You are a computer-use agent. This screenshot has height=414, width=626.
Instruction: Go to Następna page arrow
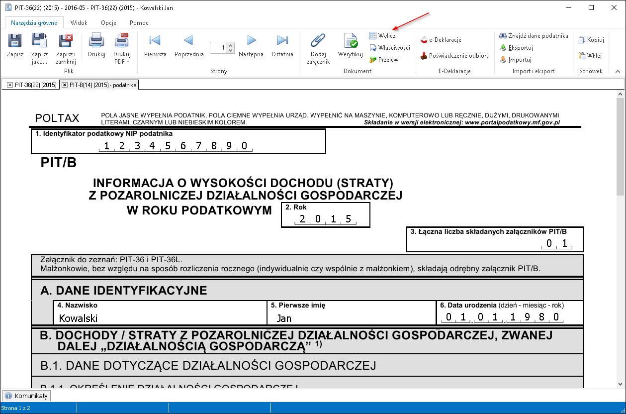(251, 41)
